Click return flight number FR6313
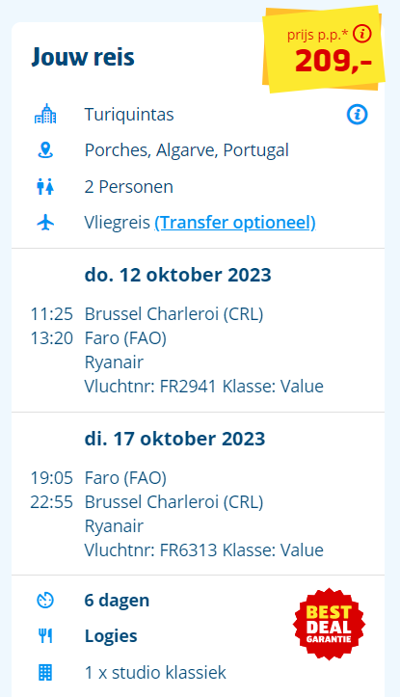This screenshot has width=400, height=697. (x=189, y=550)
